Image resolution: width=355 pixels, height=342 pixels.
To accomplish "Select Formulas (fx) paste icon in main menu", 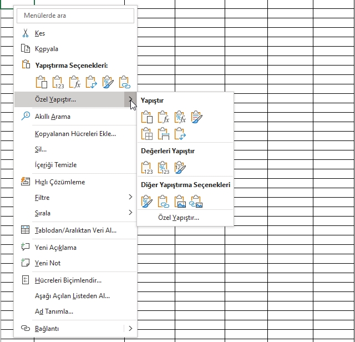I will pyautogui.click(x=75, y=82).
